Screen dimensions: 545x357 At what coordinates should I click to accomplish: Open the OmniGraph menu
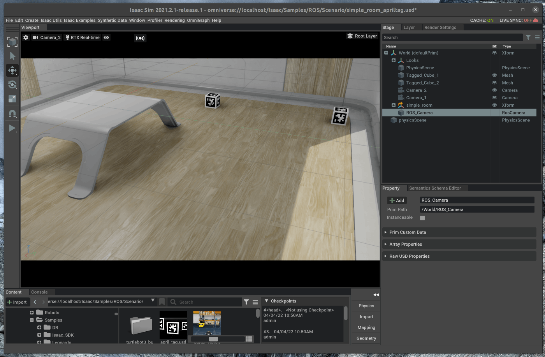pos(198,20)
